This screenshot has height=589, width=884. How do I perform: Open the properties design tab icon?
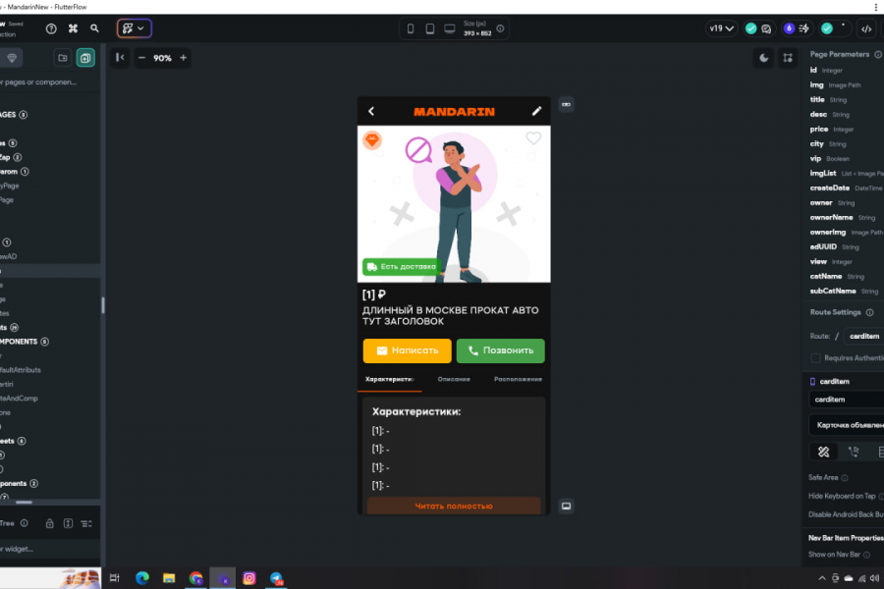824,452
